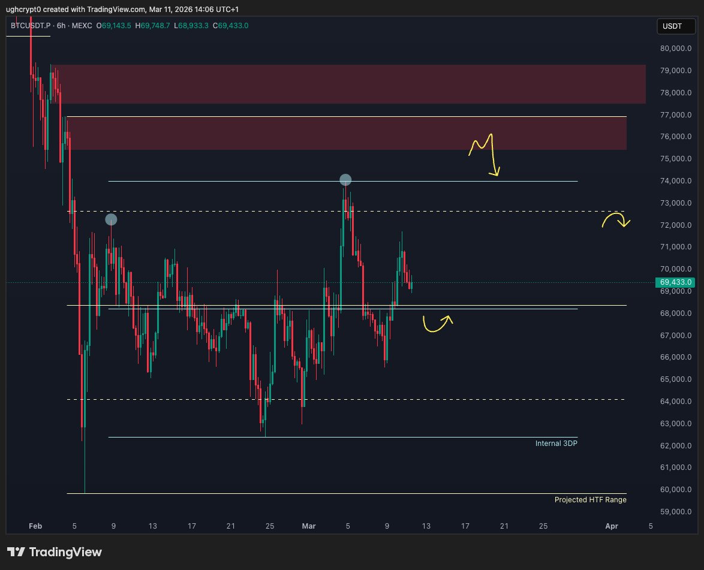Screen dimensions: 704x570
Task: Click the TradingView logo
Action: pyautogui.click(x=55, y=551)
